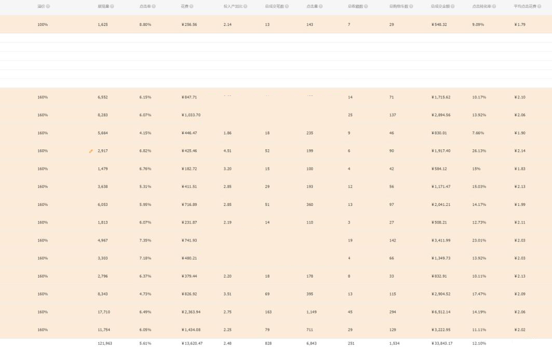
Task: Click the help icon beside 总成交笔数 header
Action: [287, 6]
